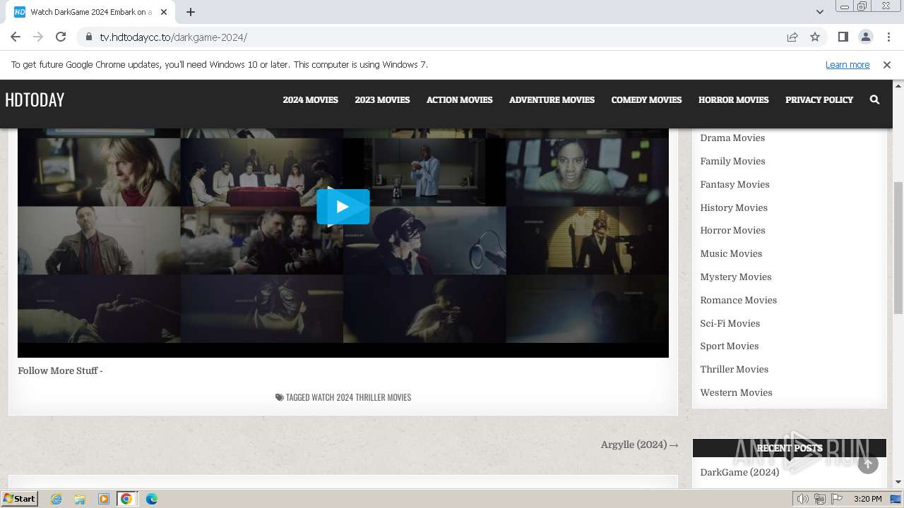This screenshot has height=508, width=904.
Task: Open the Chrome profile icon
Action: [865, 37]
